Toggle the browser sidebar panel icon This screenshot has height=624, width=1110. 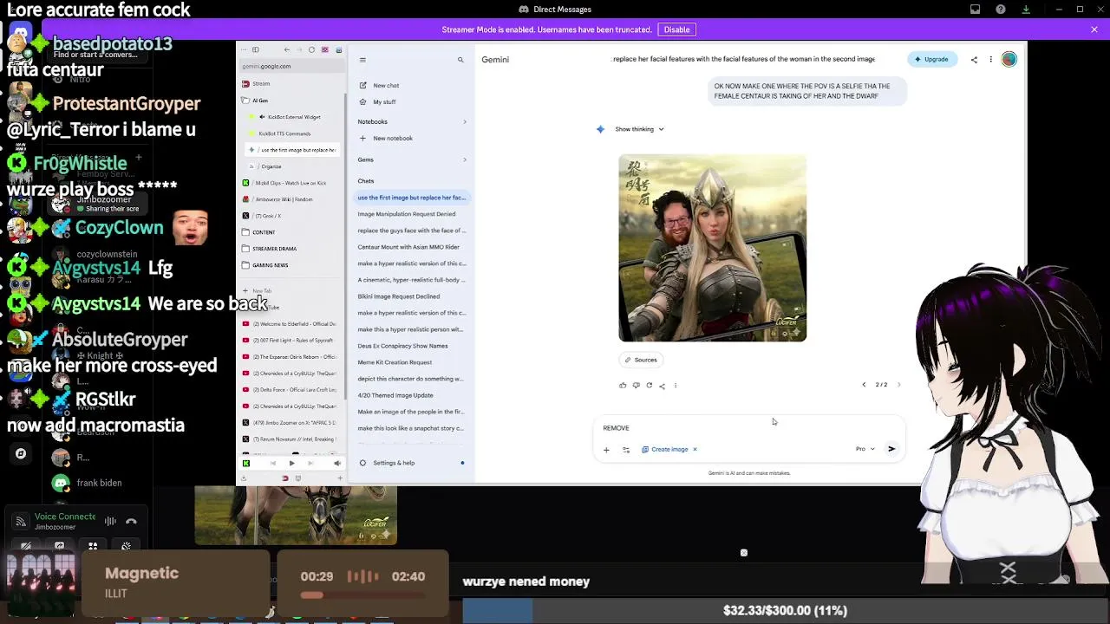pyautogui.click(x=255, y=49)
